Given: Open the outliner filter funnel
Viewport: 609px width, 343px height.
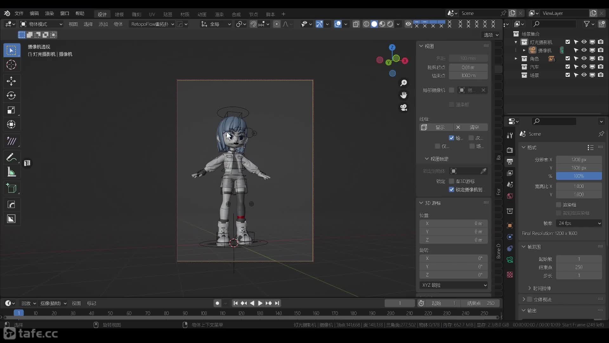Looking at the screenshot, I should tap(587, 24).
